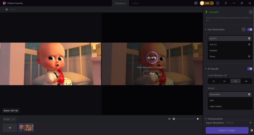Choose Soft upscale model
This screenshot has width=254, height=135.
coord(230,100)
